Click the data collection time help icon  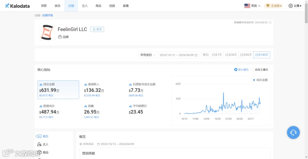point(270,22)
